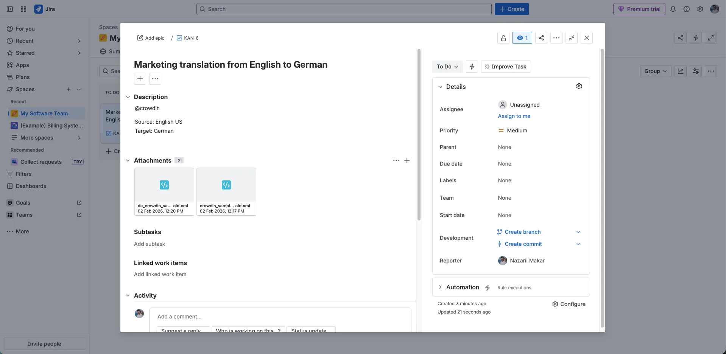The height and width of the screenshot is (354, 726).
Task: Open the Details field settings gear
Action: tap(579, 86)
